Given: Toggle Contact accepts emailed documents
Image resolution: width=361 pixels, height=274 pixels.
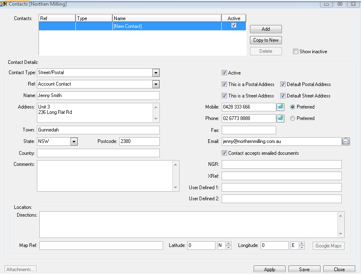Looking at the screenshot, I should click(224, 153).
